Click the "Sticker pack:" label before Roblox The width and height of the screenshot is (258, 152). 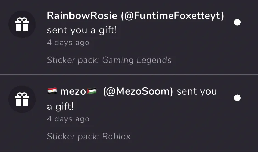pyautogui.click(x=73, y=136)
